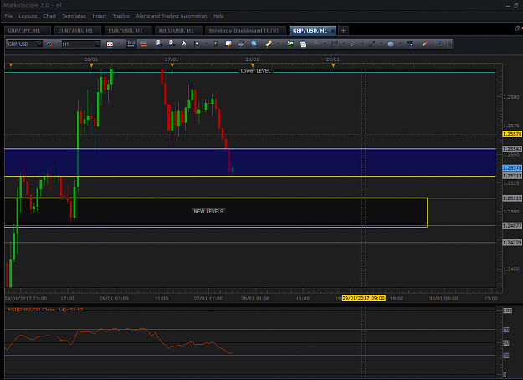Select the Lower LEVEL line label
Viewport: 523px width, 380px height.
point(255,71)
